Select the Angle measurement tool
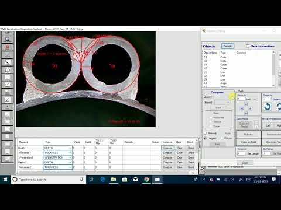281x210 pixels. click(x=8, y=100)
